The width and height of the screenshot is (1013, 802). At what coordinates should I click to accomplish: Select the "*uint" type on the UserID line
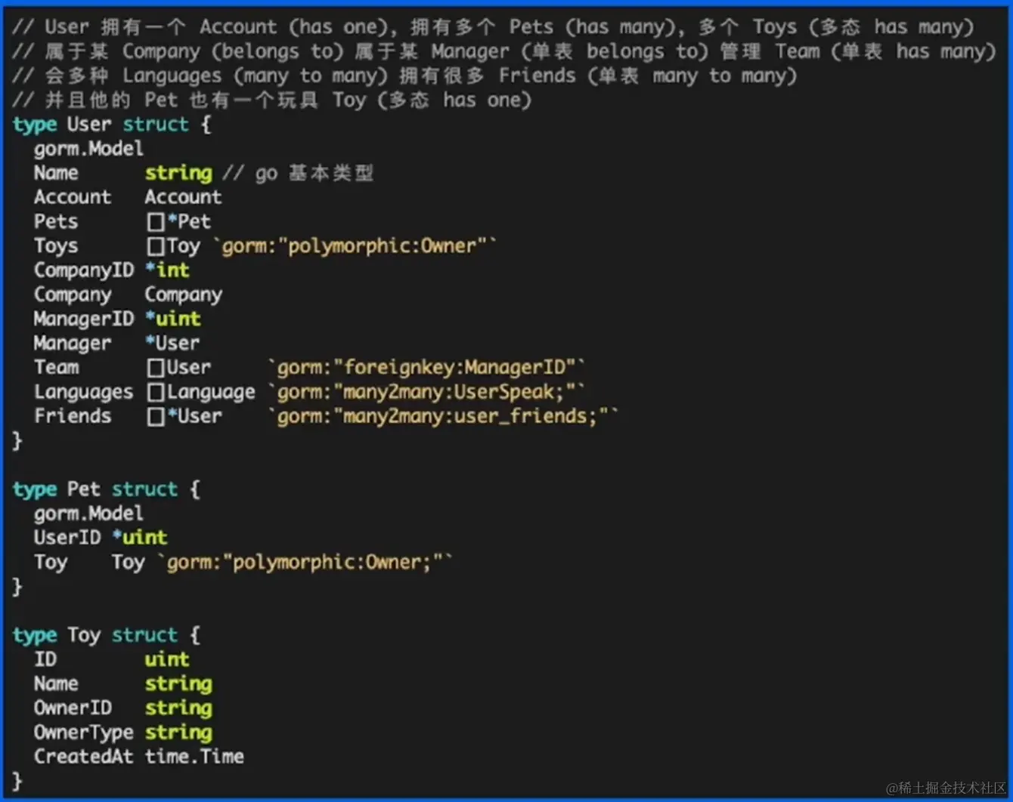[140, 538]
